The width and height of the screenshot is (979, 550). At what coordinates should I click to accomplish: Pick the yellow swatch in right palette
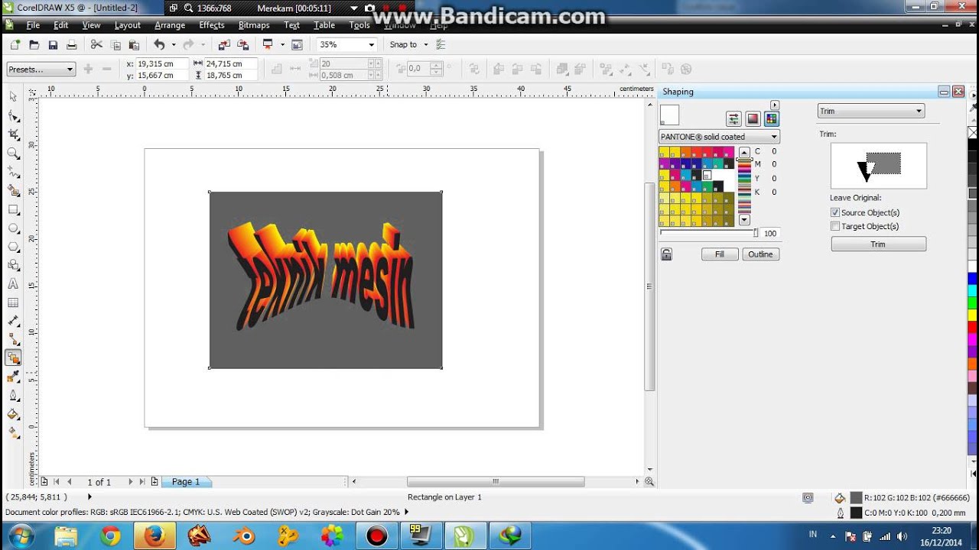[x=973, y=315]
